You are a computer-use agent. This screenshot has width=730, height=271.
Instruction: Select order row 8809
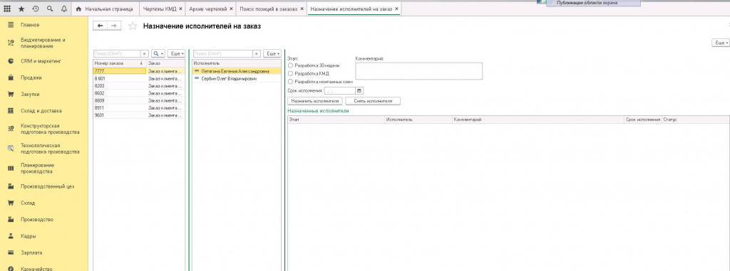(x=139, y=100)
